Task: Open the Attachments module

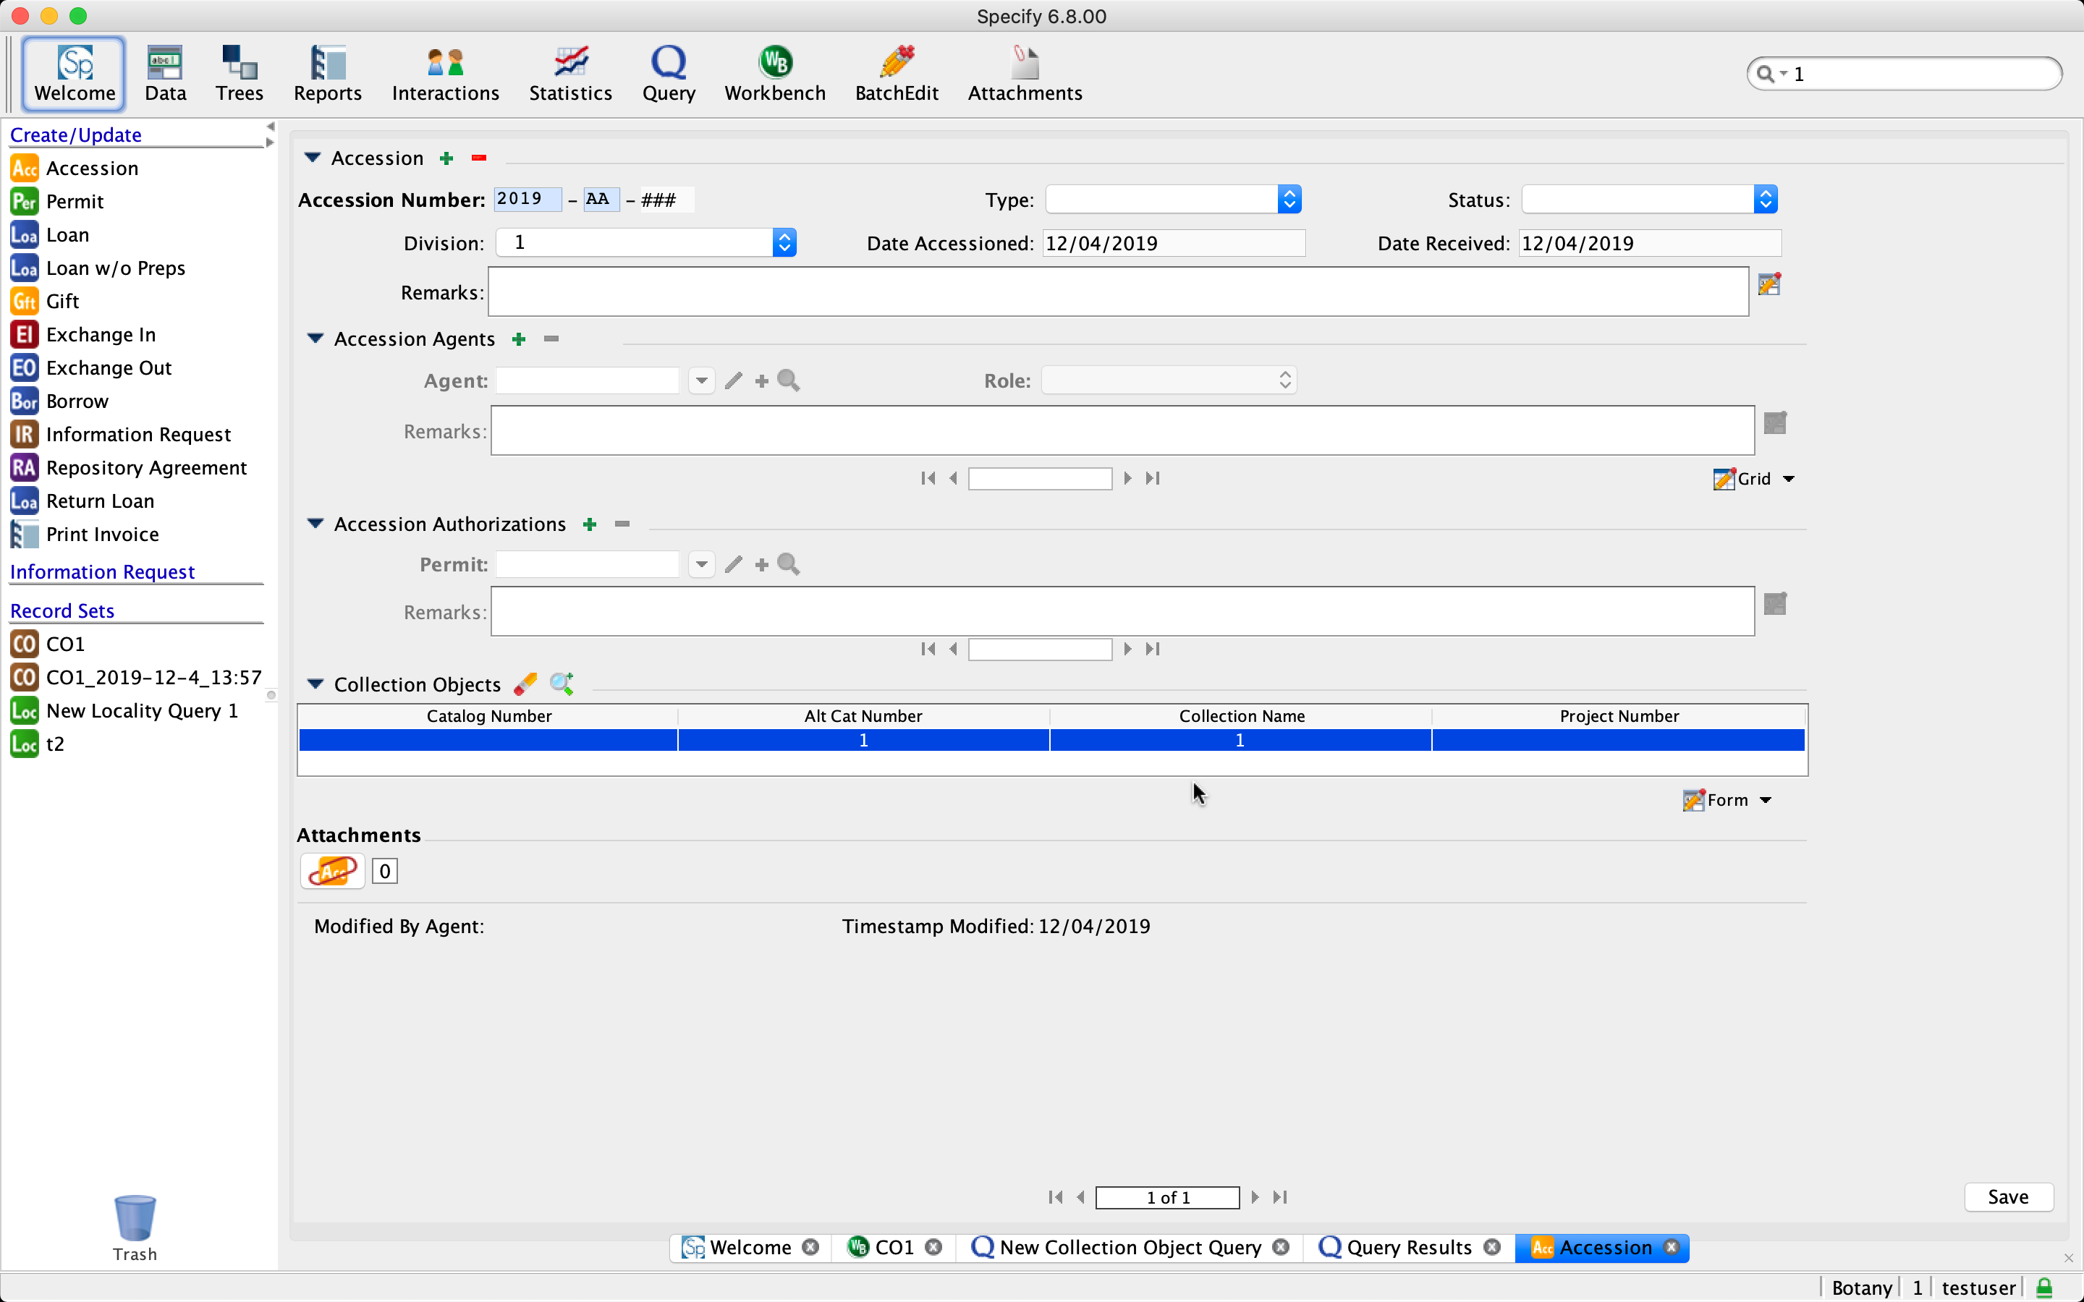Action: [1024, 73]
